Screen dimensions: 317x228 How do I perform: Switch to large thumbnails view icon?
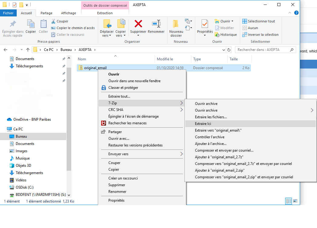[295, 201]
